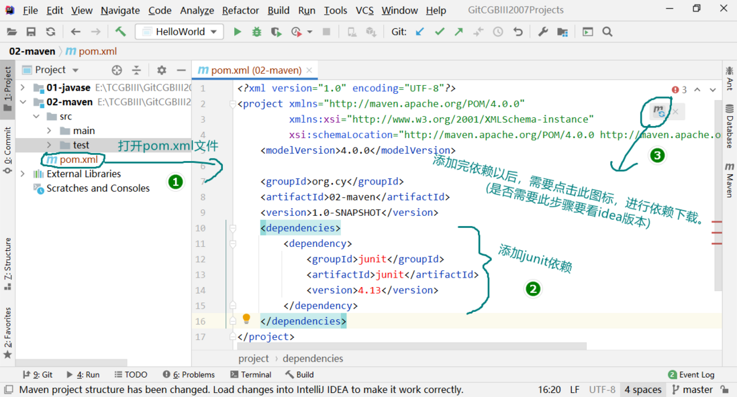Synchronize files with the refresh icon
The image size is (737, 397).
click(51, 32)
